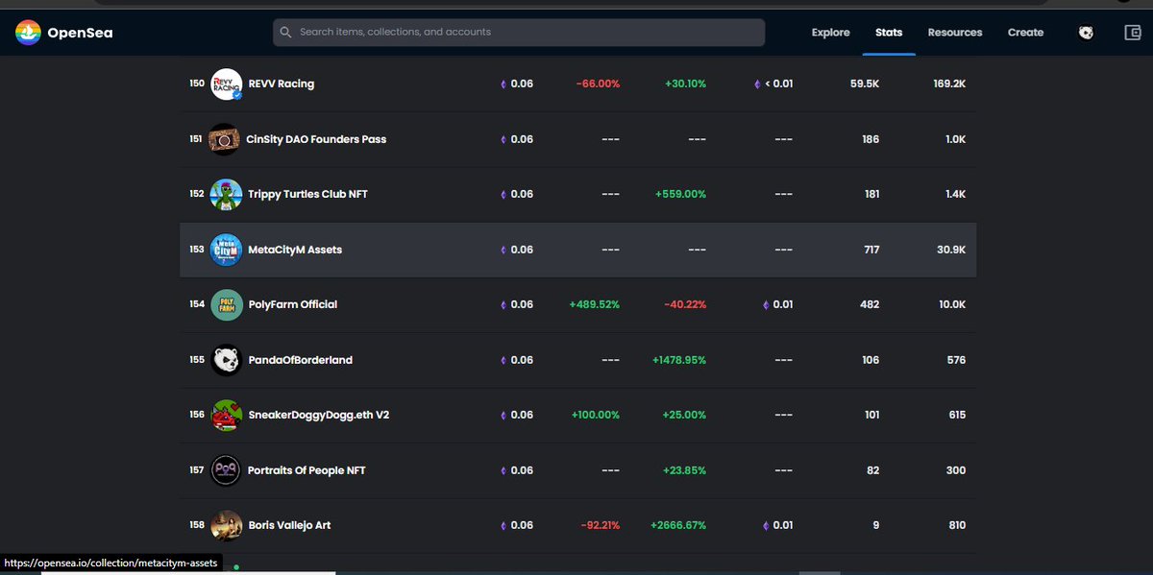Open the Create page
The image size is (1153, 575).
point(1025,33)
